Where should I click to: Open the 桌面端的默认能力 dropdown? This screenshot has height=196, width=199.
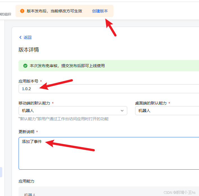click(167, 111)
